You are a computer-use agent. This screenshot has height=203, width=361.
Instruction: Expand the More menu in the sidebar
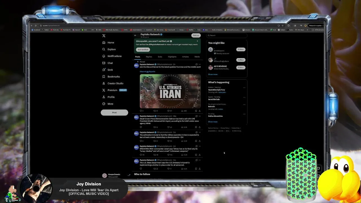(x=108, y=104)
